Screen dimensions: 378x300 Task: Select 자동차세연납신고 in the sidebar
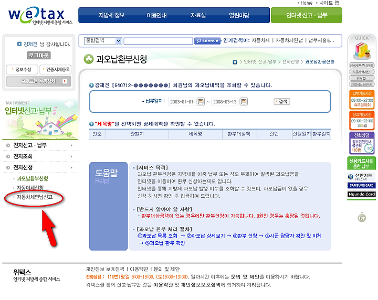point(35,197)
